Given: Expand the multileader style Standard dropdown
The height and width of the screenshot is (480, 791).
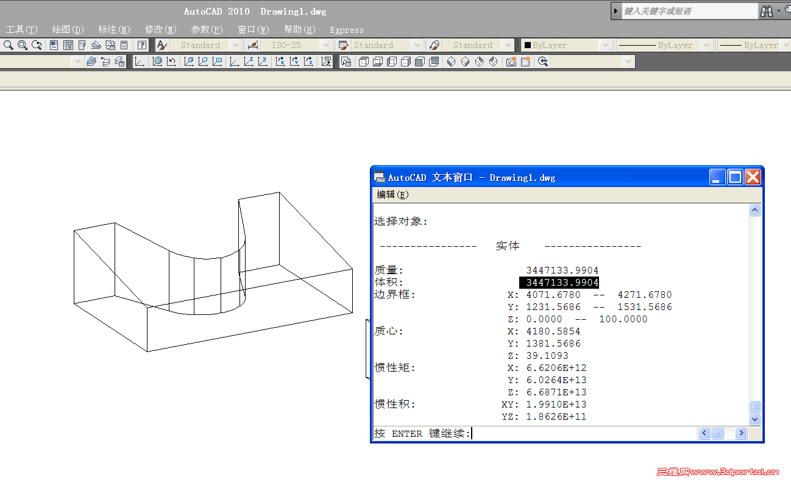Looking at the screenshot, I should 508,45.
